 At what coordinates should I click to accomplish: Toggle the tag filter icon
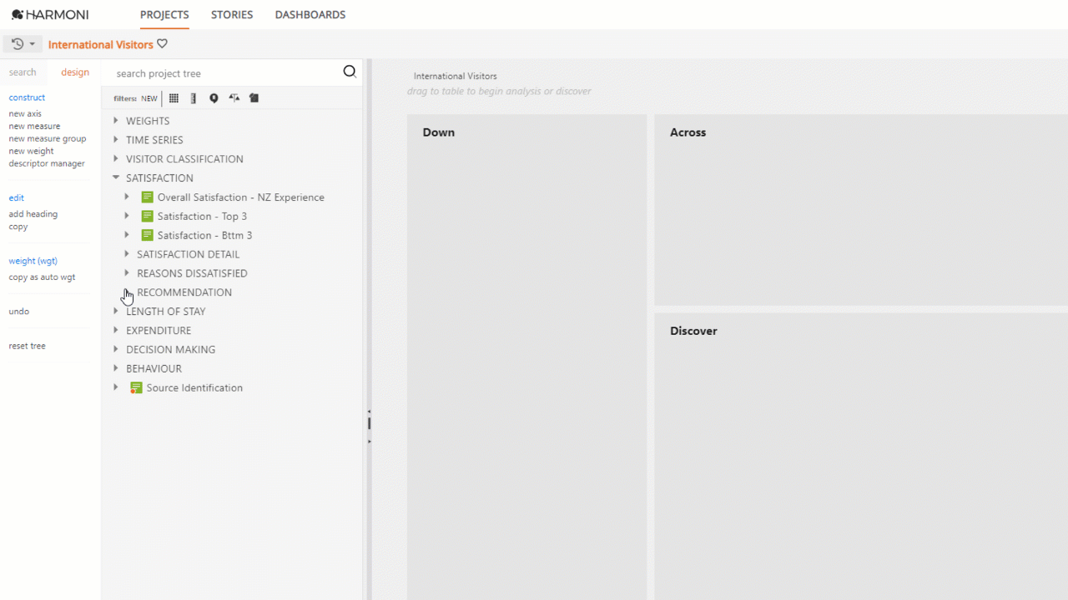tap(254, 98)
